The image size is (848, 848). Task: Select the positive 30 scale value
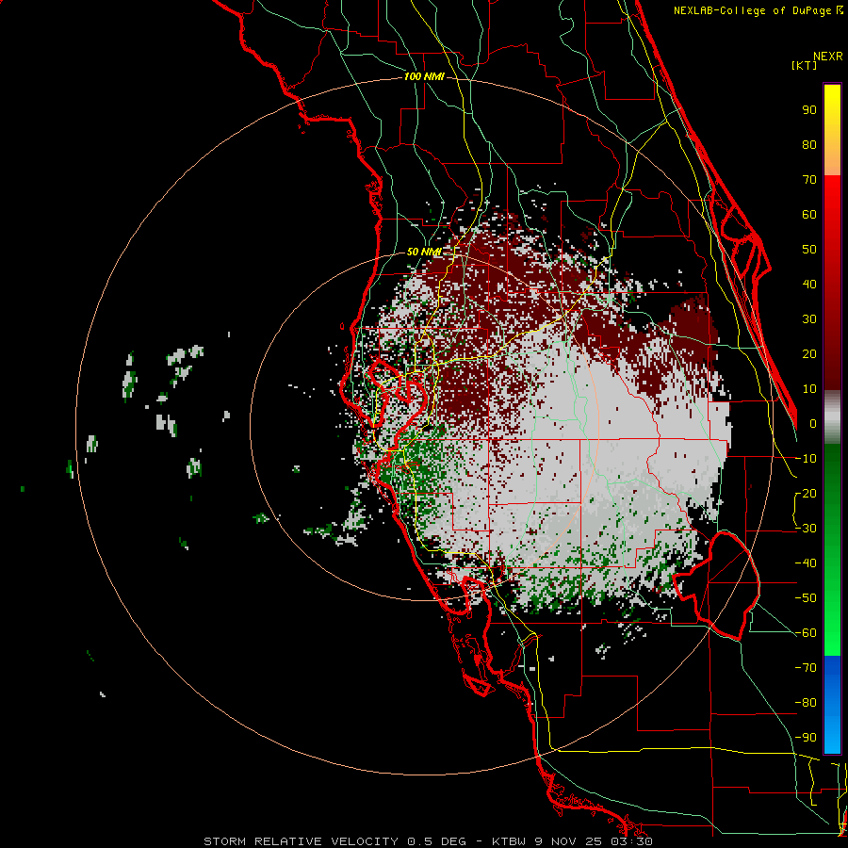coord(809,319)
